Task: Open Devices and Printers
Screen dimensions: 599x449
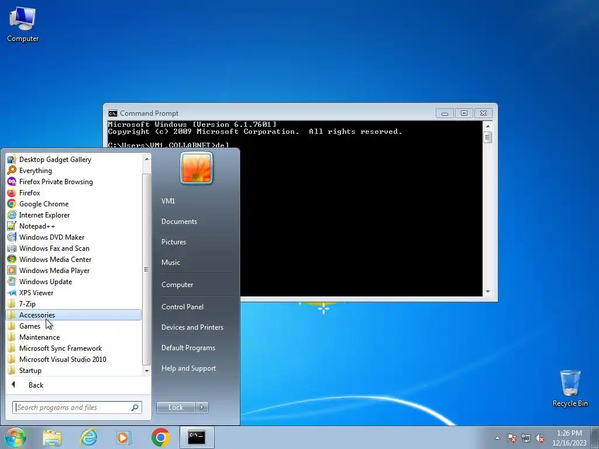Action: (197, 327)
